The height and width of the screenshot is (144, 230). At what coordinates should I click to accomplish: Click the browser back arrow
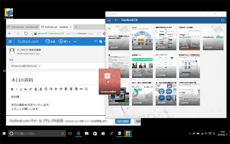10,34
